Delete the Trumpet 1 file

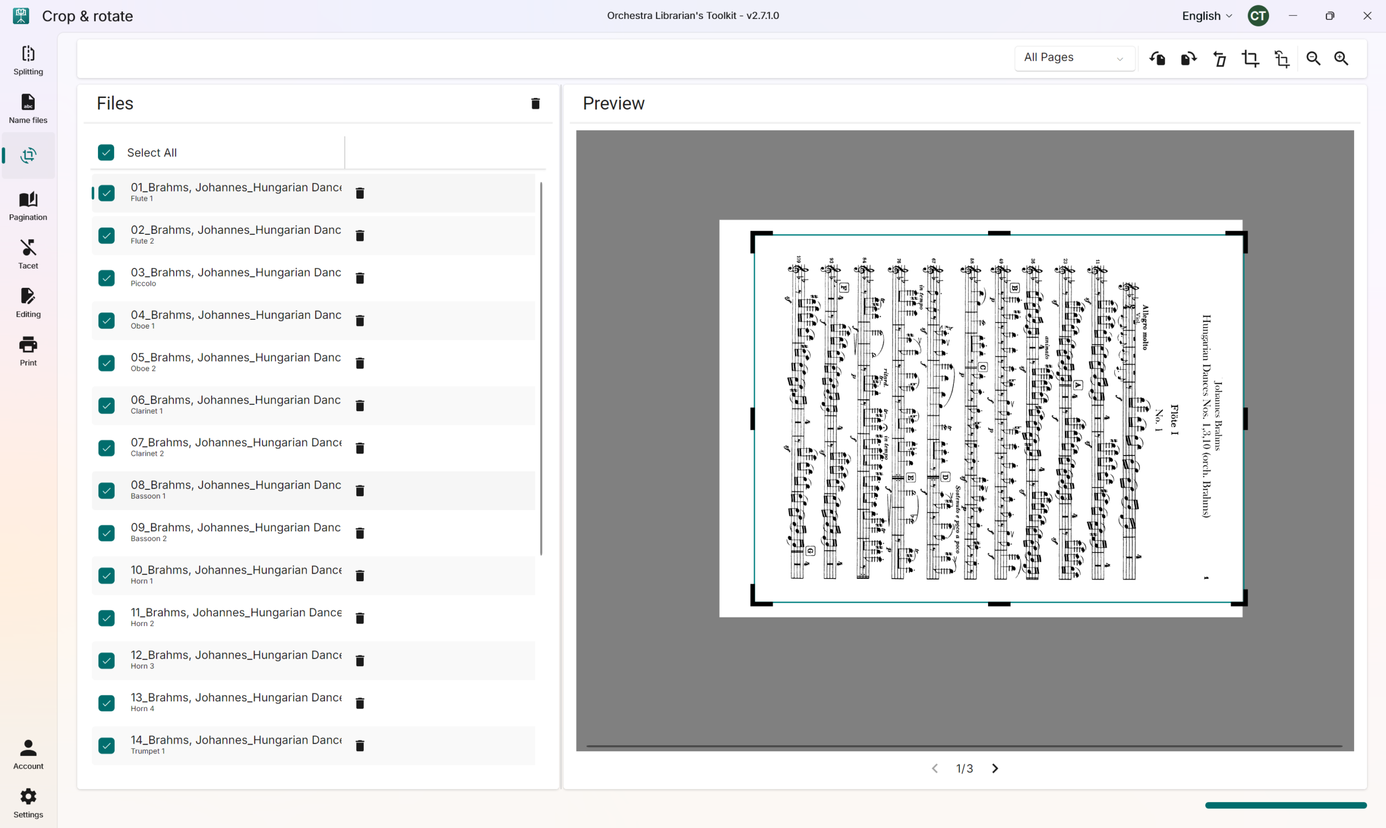coord(360,745)
